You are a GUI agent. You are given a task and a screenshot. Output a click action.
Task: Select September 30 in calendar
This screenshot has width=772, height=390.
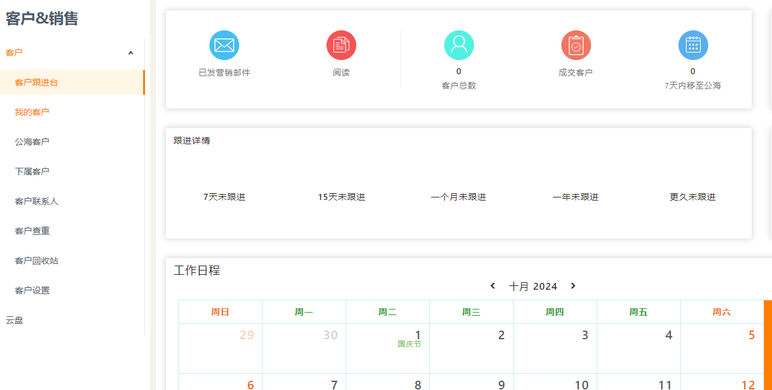(x=304, y=349)
